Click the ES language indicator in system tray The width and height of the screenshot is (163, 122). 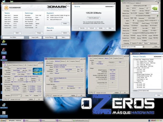(x=149, y=120)
